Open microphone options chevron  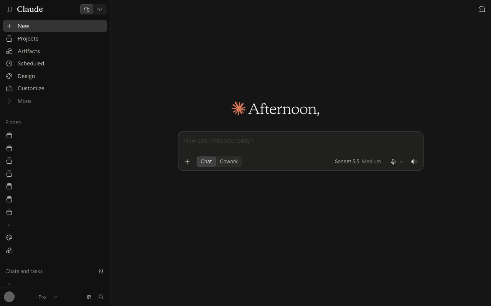(401, 162)
